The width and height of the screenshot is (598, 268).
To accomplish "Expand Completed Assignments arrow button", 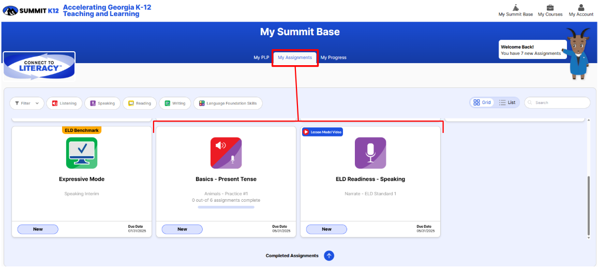I will coord(329,256).
